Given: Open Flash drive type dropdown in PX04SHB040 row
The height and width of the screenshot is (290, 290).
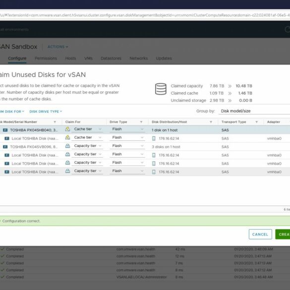Looking at the screenshot, I should 127,129.
